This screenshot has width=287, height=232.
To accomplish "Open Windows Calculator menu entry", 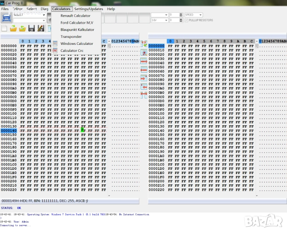I will pos(77,44).
